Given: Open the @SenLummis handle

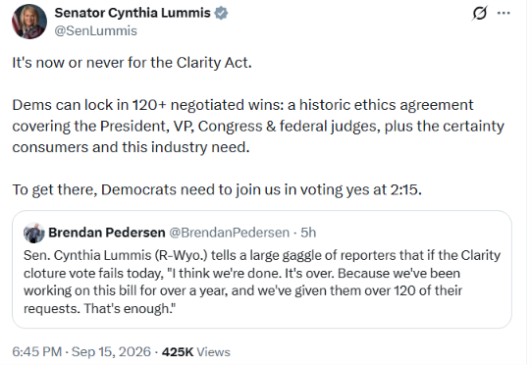Looking at the screenshot, I should coord(96,30).
